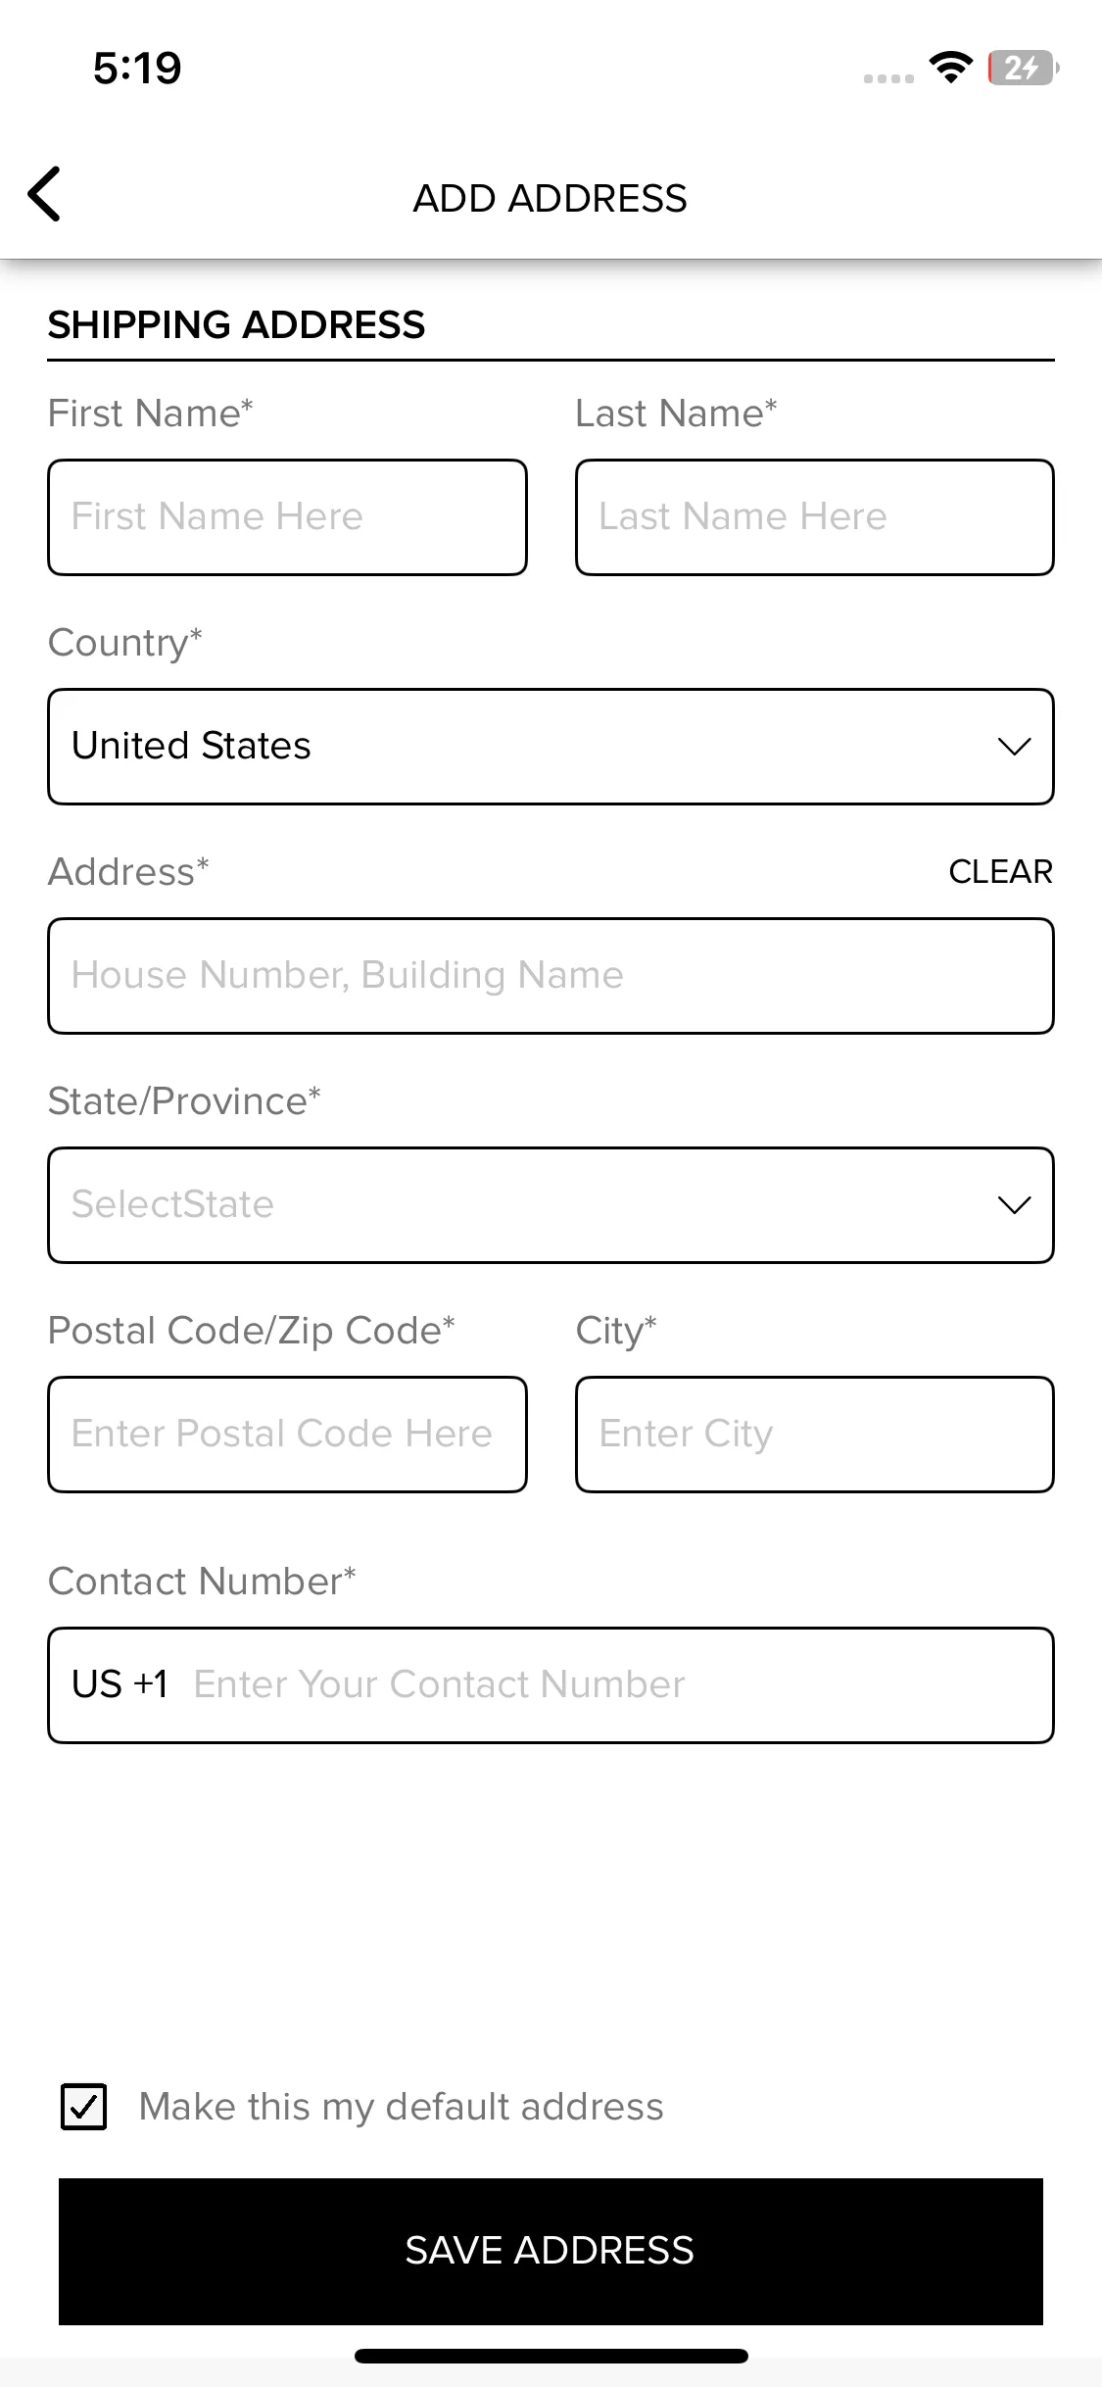Open the United States country dropdown
Image resolution: width=1102 pixels, height=2387 pixels.
[551, 747]
